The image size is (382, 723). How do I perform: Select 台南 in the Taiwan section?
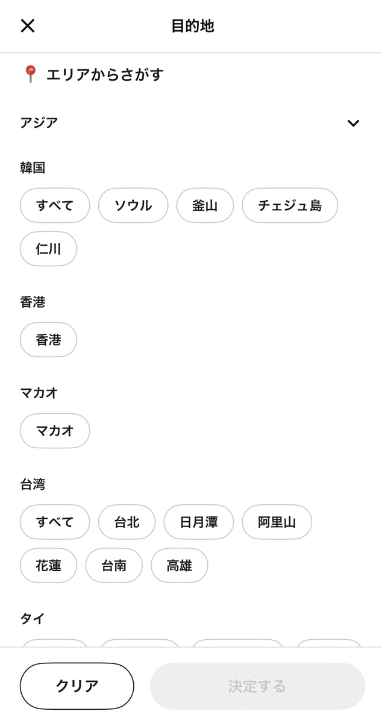pos(114,565)
